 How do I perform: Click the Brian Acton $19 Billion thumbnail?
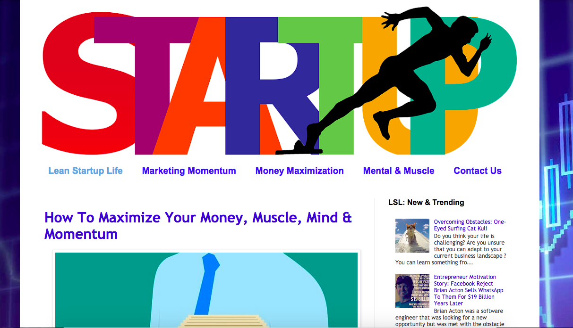click(x=412, y=291)
